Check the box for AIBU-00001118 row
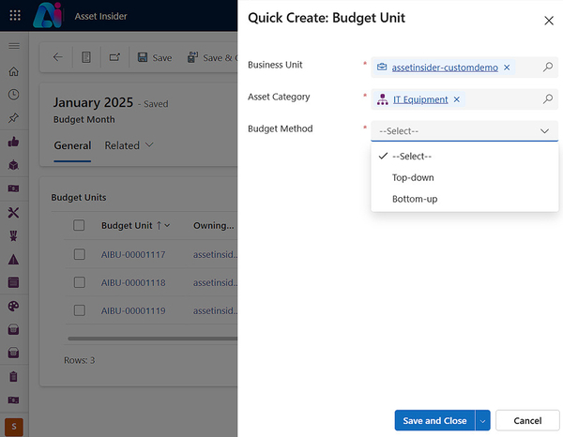 80,282
